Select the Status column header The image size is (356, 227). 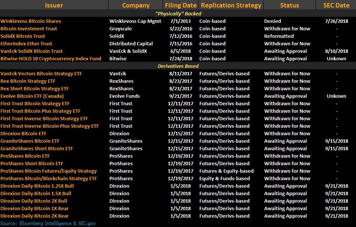coord(289,5)
